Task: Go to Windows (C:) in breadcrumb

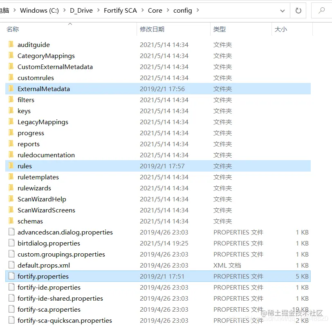Action: pos(39,10)
